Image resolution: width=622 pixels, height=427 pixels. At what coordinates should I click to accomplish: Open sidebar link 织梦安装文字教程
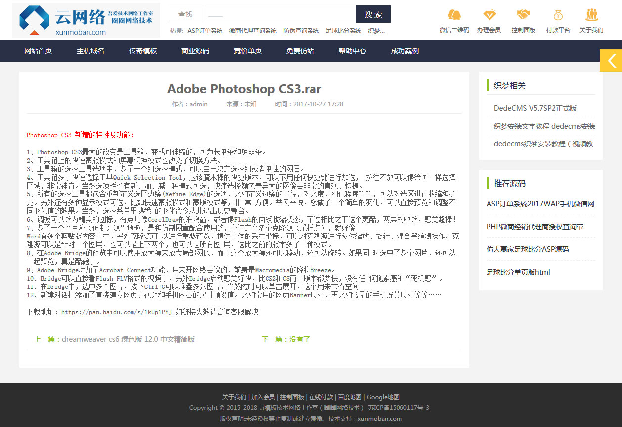pyautogui.click(x=544, y=126)
